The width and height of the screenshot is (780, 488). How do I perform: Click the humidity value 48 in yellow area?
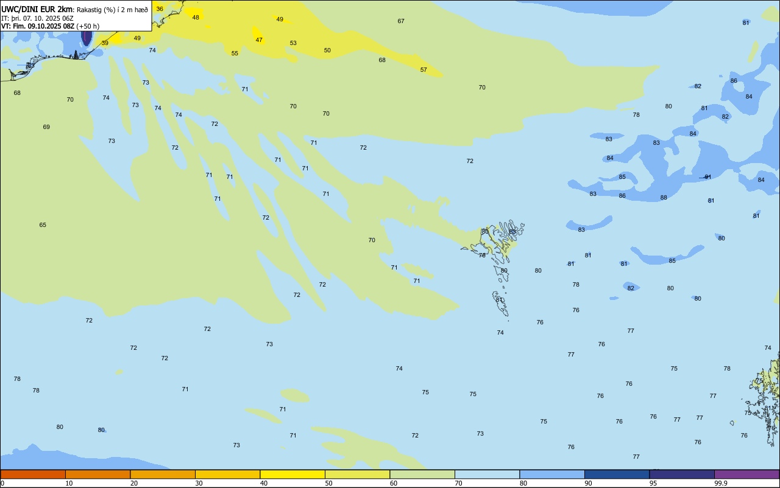coord(196,17)
